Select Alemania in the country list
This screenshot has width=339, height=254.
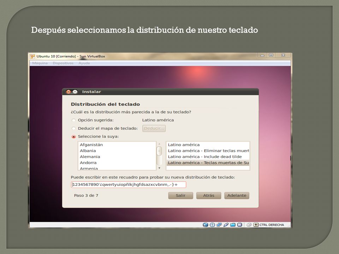pyautogui.click(x=117, y=157)
